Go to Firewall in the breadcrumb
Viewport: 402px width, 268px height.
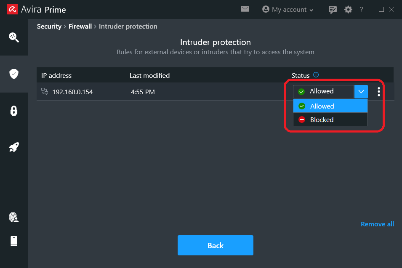click(x=80, y=27)
